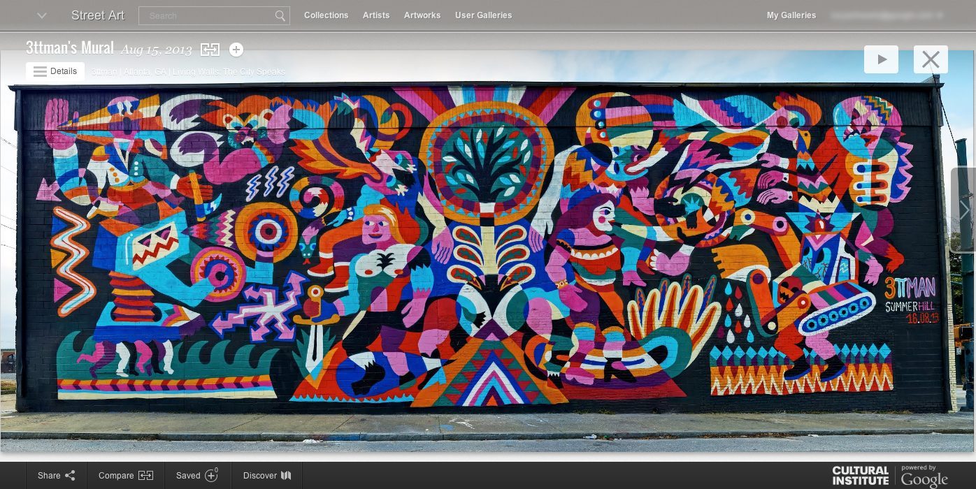
Task: Start slideshow with the play button
Action: click(x=881, y=59)
